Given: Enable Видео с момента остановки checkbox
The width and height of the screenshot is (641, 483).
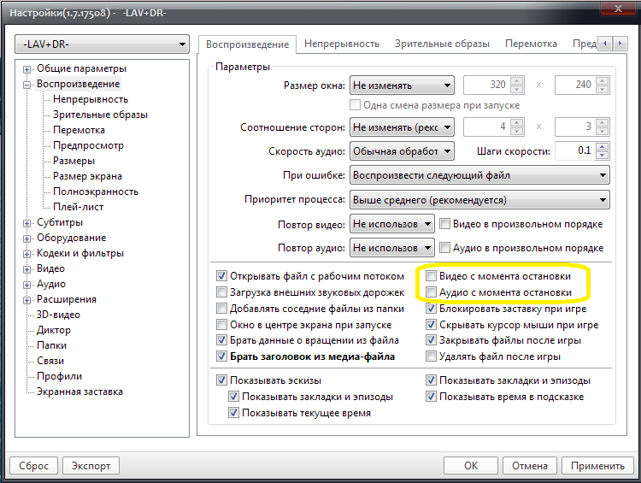Looking at the screenshot, I should click(x=432, y=277).
